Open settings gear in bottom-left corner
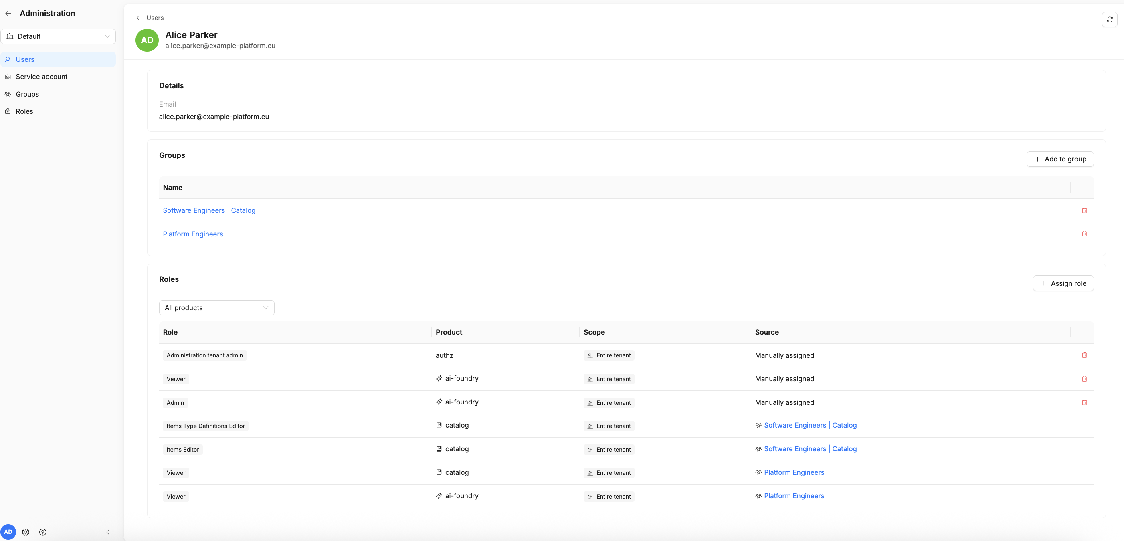The width and height of the screenshot is (1124, 541). point(26,532)
